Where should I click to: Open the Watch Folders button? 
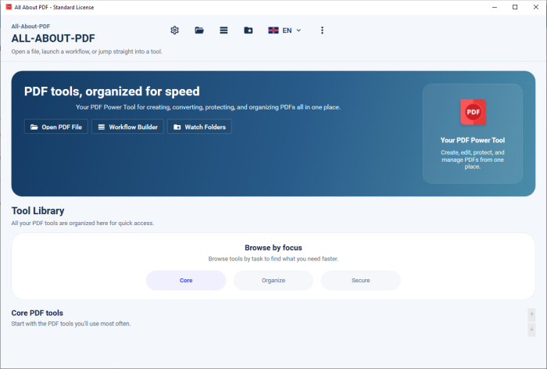pos(199,127)
